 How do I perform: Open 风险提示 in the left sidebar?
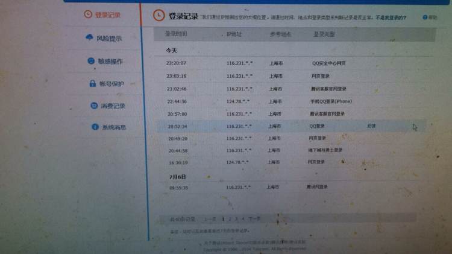(108, 39)
